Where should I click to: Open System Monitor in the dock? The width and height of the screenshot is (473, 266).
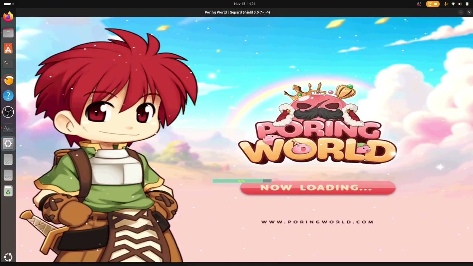8,128
